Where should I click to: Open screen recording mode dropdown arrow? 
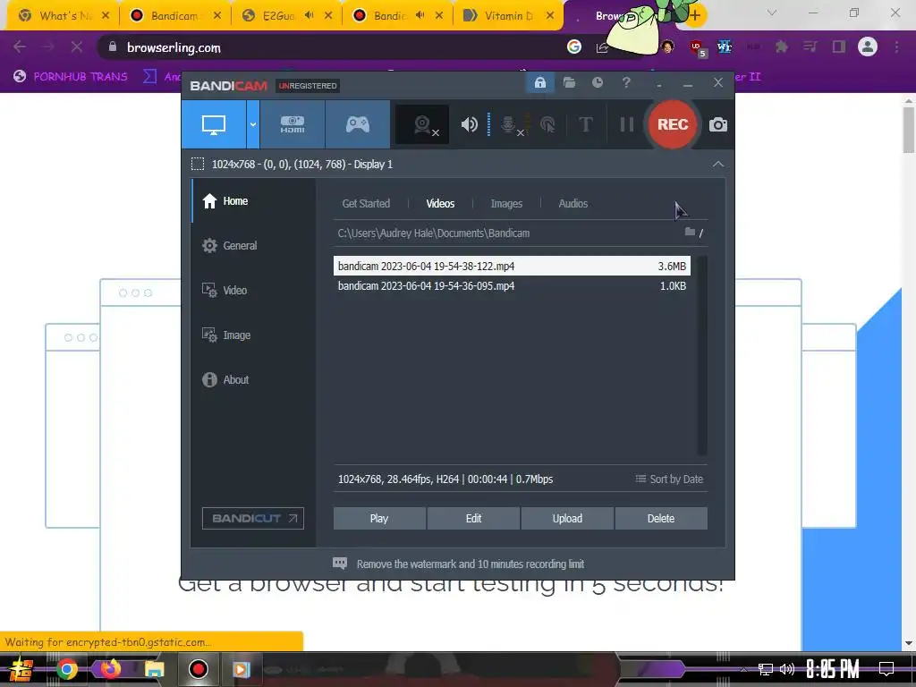[253, 124]
